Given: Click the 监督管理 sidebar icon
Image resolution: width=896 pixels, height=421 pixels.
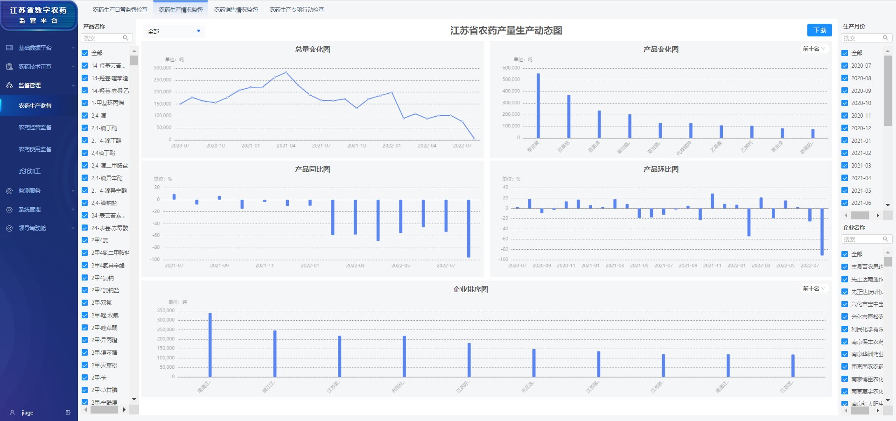Looking at the screenshot, I should point(9,85).
